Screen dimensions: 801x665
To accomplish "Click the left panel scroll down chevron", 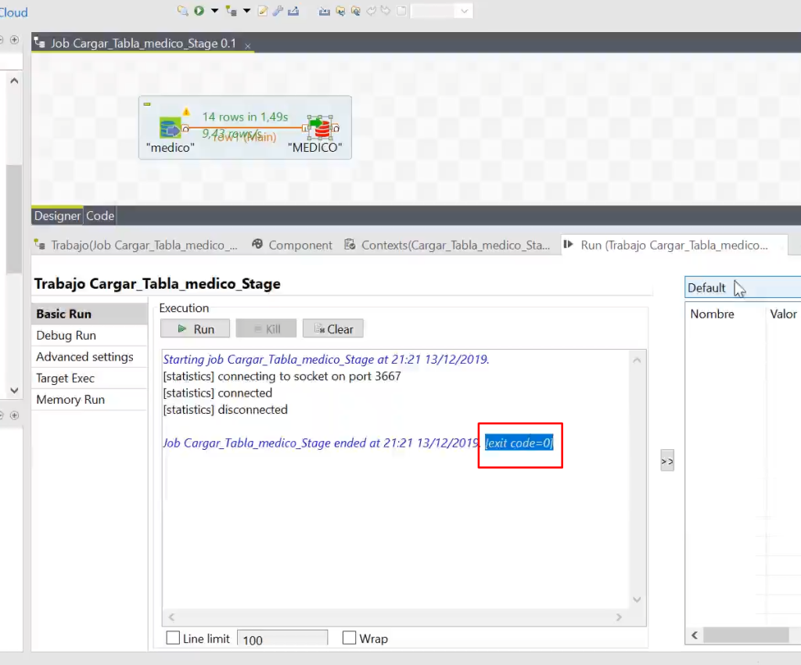I will click(x=14, y=390).
